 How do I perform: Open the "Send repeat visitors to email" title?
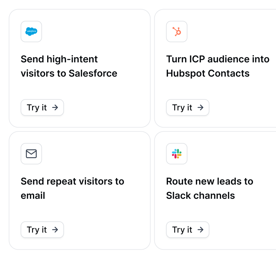pos(72,188)
